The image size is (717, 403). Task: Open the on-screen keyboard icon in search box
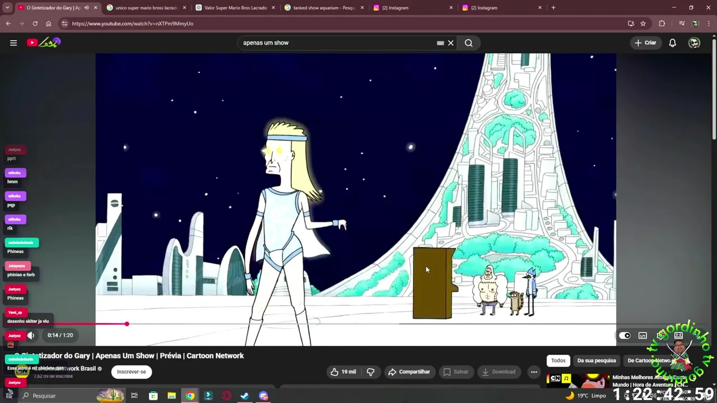click(x=440, y=43)
